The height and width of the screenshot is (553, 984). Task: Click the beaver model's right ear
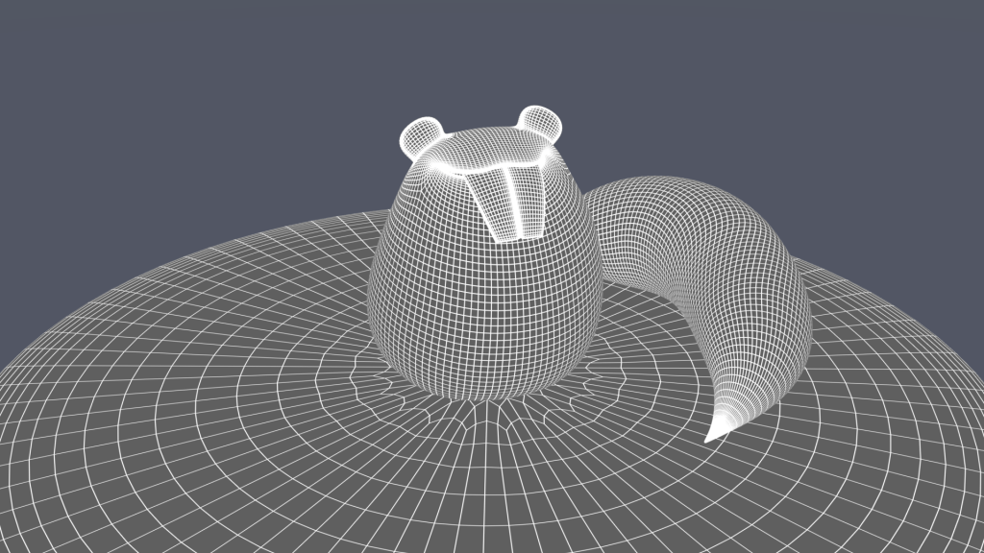[x=541, y=122]
